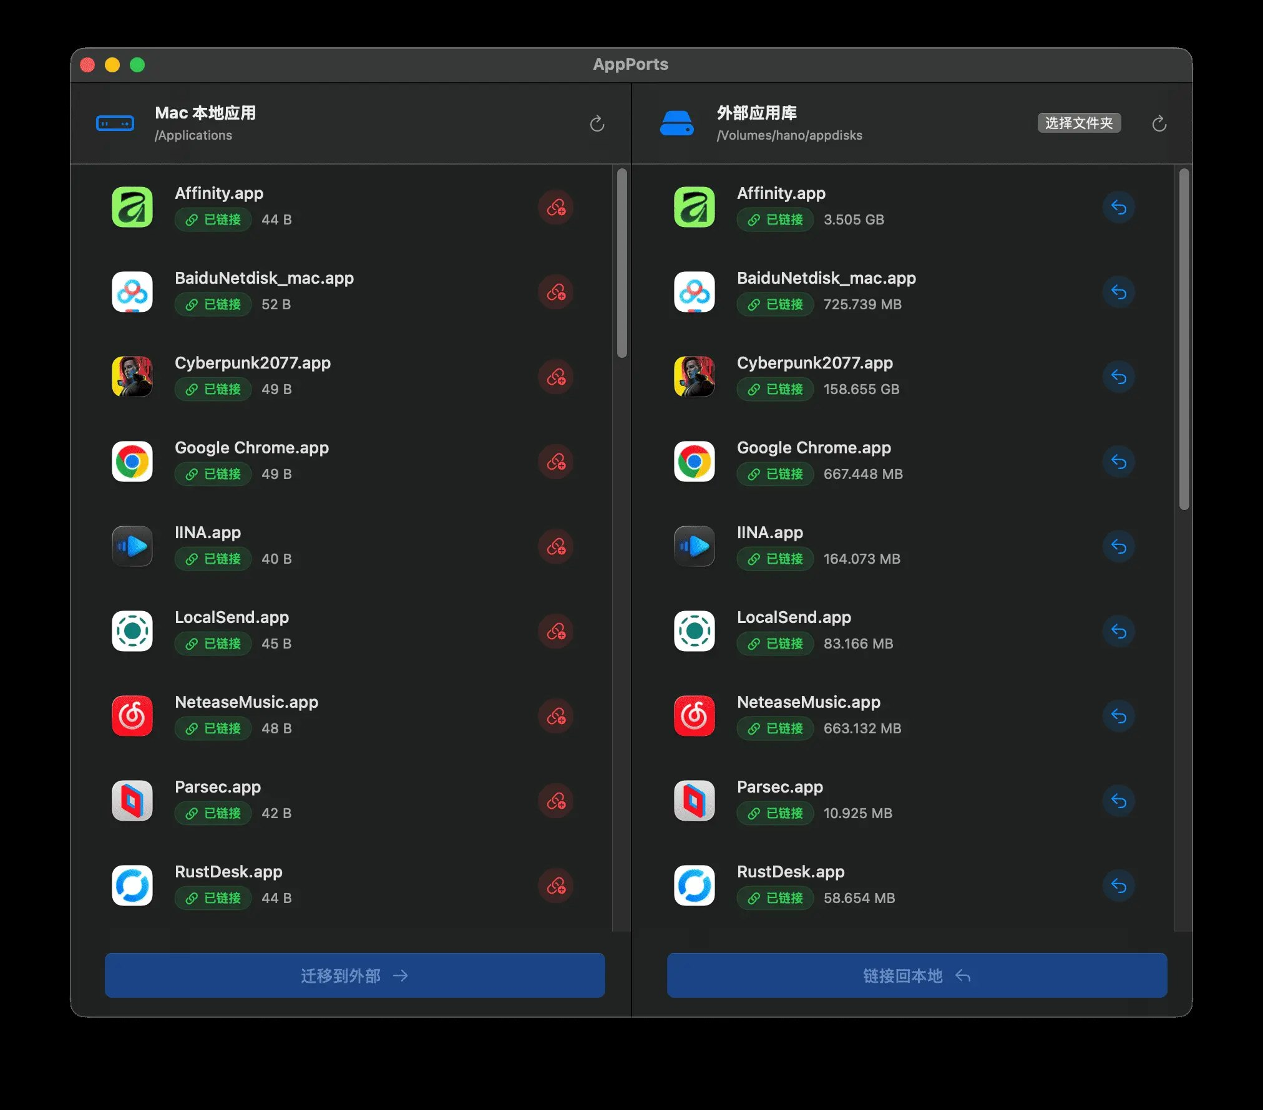
Task: Click the BaiduNetdisk icon in external library
Action: coord(694,292)
